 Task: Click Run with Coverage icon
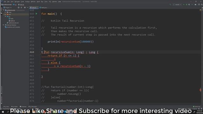pyautogui.click(x=189, y=4)
